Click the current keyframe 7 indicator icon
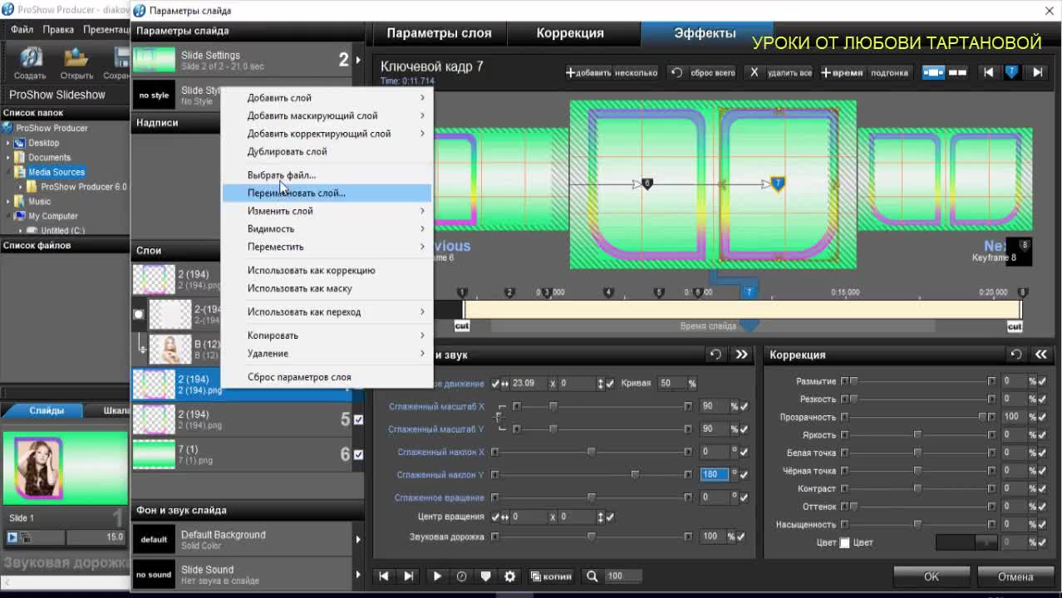 pyautogui.click(x=1012, y=73)
